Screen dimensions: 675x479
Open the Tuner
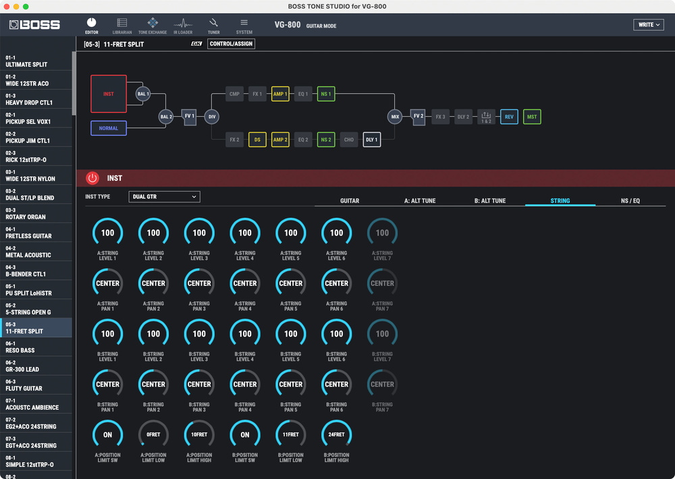click(213, 26)
